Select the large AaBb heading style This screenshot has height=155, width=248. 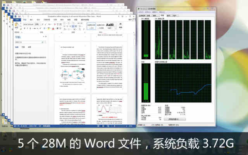(110, 25)
